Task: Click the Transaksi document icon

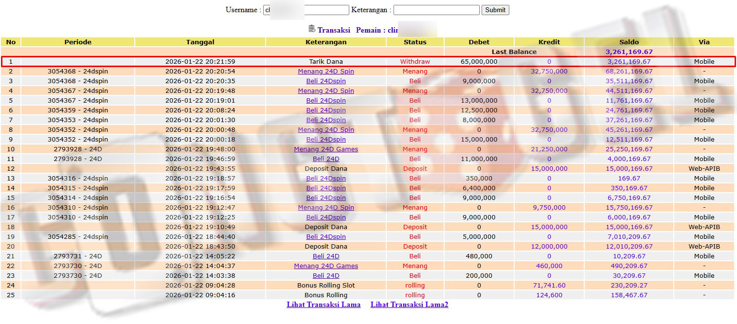Action: 312,29
